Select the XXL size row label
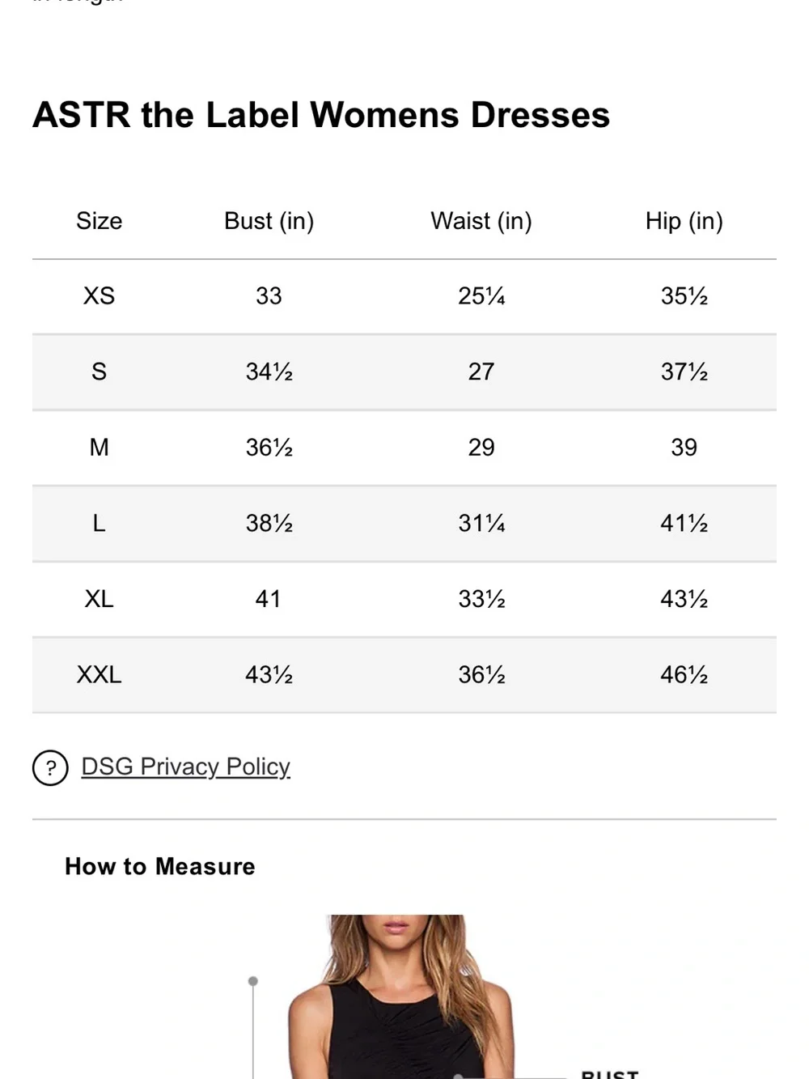The width and height of the screenshot is (809, 1079). coord(99,675)
